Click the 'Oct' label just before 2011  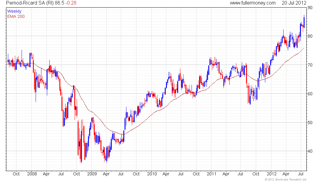[x=196, y=174]
